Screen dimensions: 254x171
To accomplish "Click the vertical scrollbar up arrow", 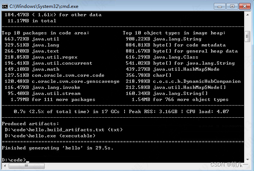I will [x=248, y=15].
